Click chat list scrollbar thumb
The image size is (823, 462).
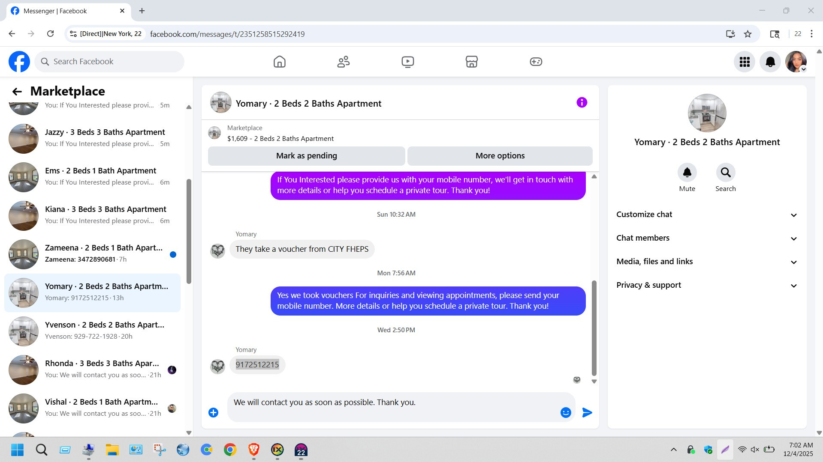pyautogui.click(x=189, y=231)
